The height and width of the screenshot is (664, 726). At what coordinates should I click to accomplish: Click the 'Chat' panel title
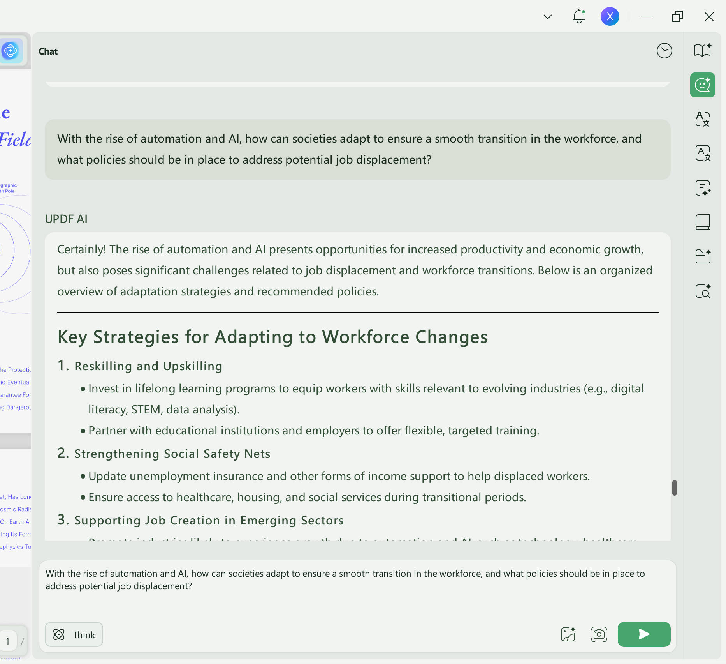(48, 51)
